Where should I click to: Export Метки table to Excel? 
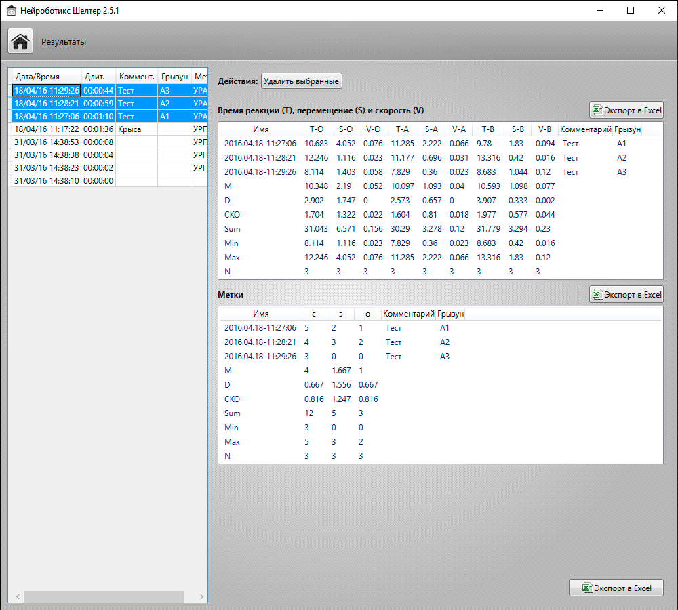(x=626, y=294)
